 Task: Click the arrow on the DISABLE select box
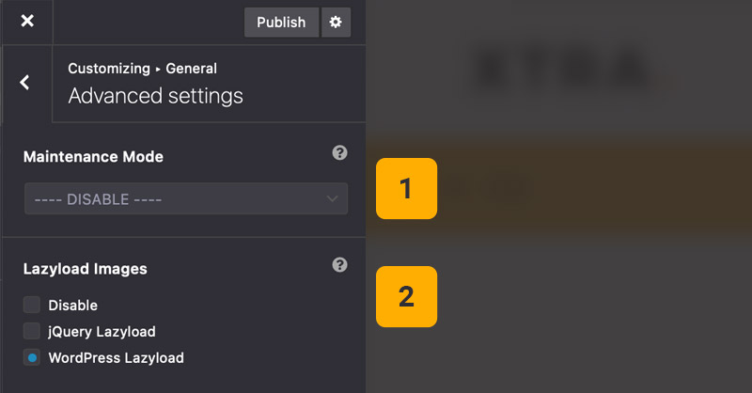[x=332, y=199]
